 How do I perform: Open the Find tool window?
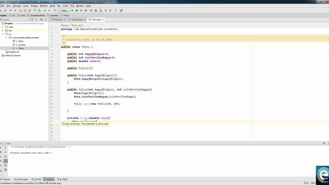(x=36, y=179)
